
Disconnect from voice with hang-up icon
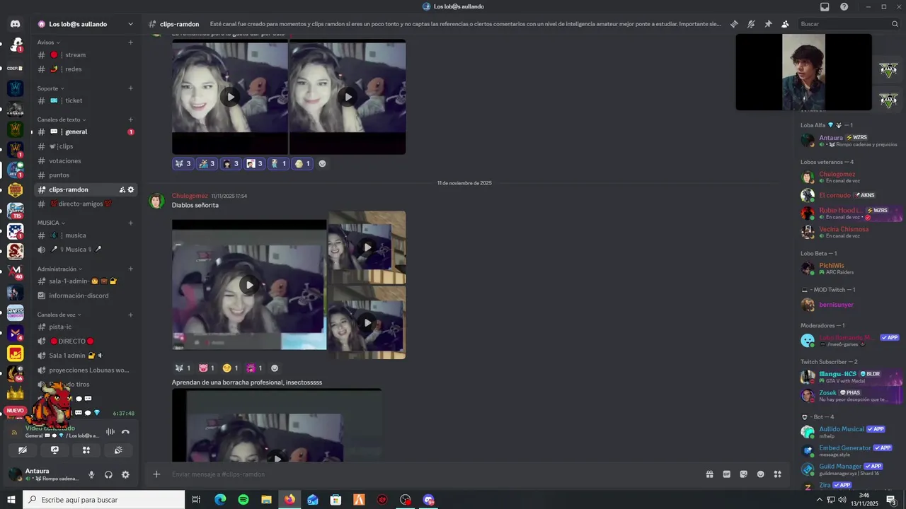(x=125, y=432)
